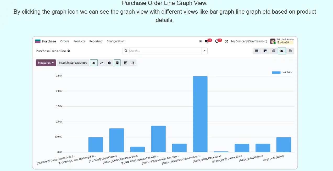Toggle the stacked bars option
Viewport: 333px width, 171px height.
click(x=117, y=63)
